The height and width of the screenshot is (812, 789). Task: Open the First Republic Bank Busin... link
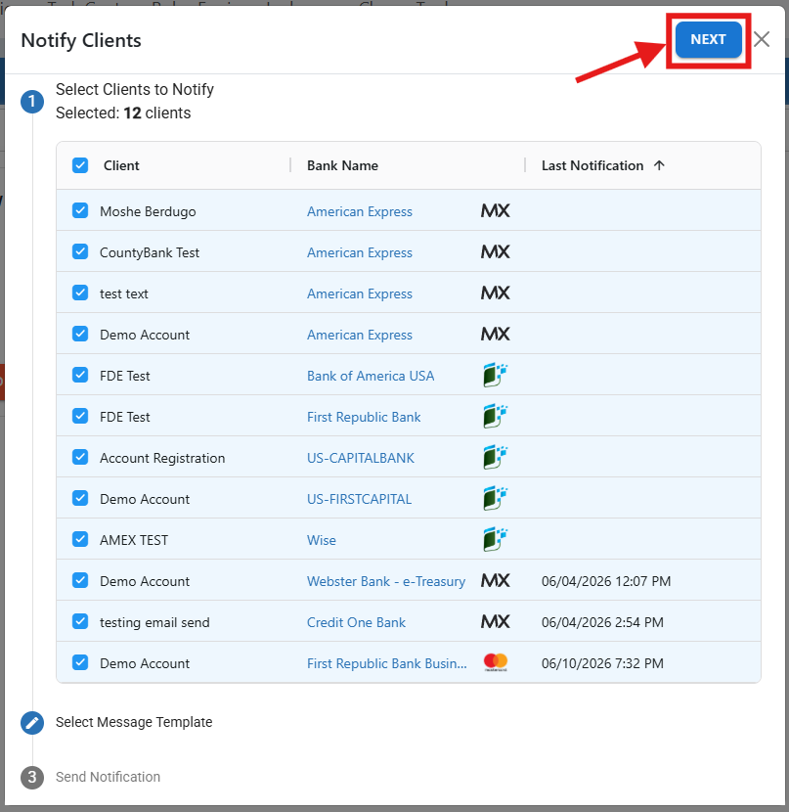(x=387, y=663)
